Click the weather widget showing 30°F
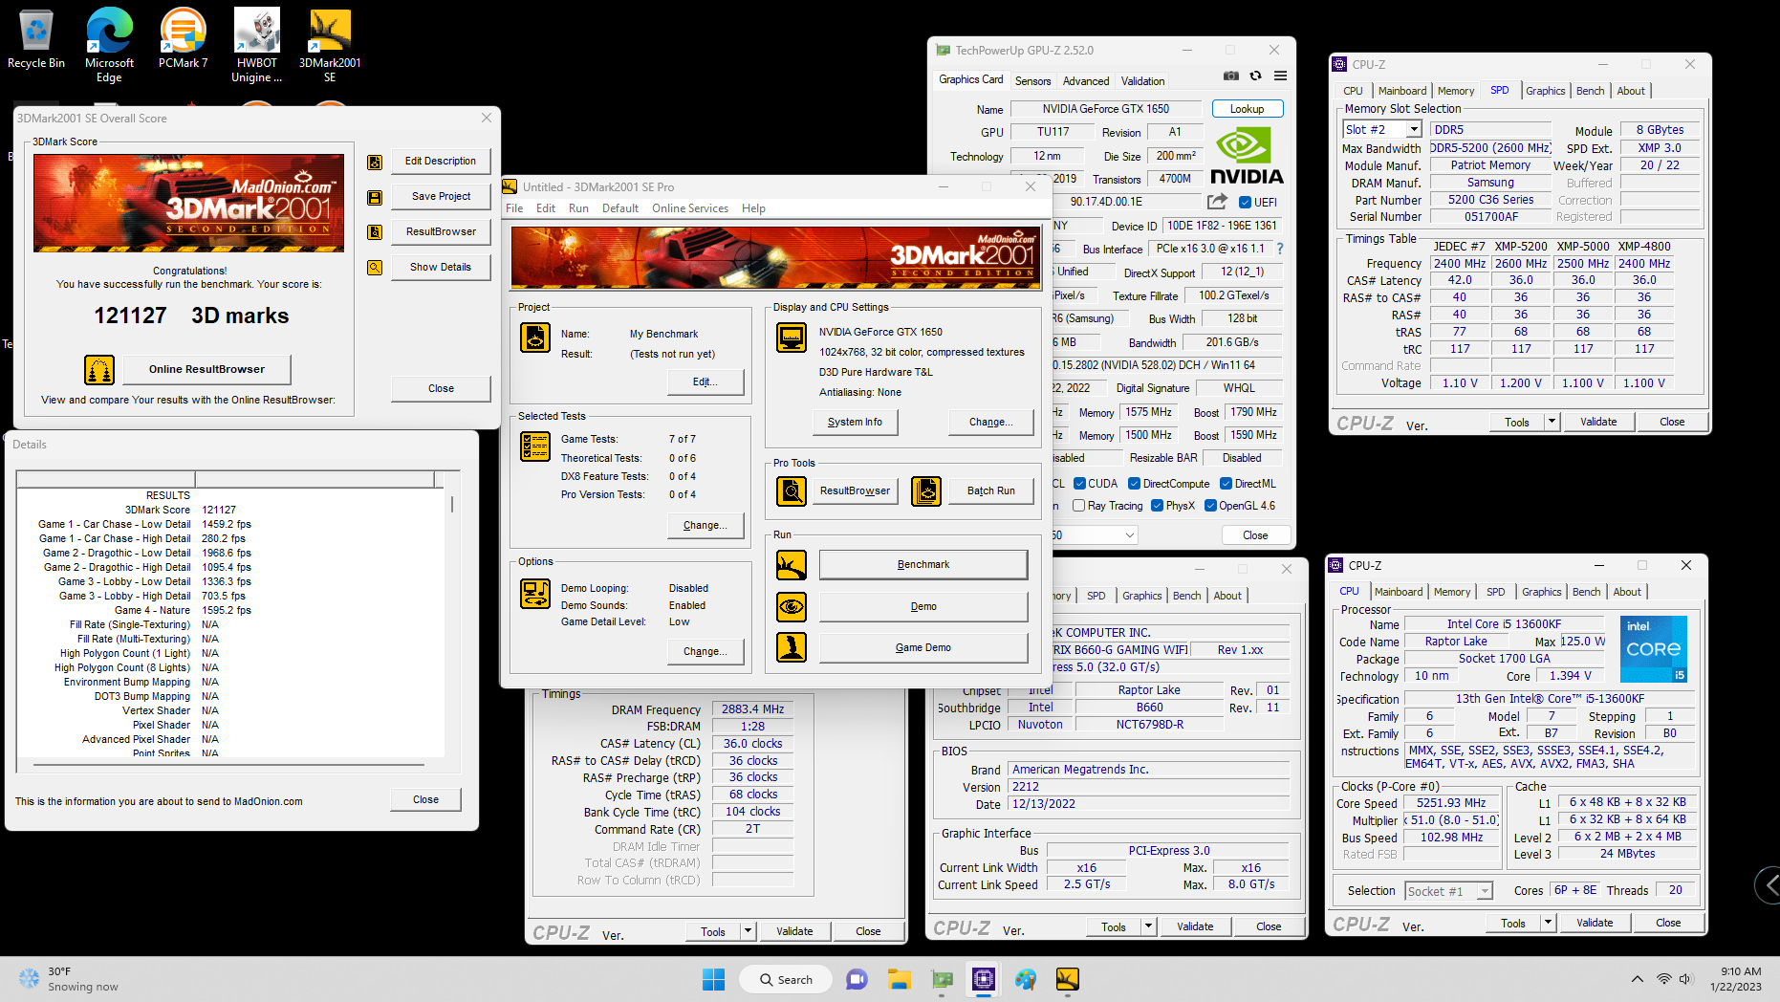Image resolution: width=1780 pixels, height=1002 pixels. point(69,979)
